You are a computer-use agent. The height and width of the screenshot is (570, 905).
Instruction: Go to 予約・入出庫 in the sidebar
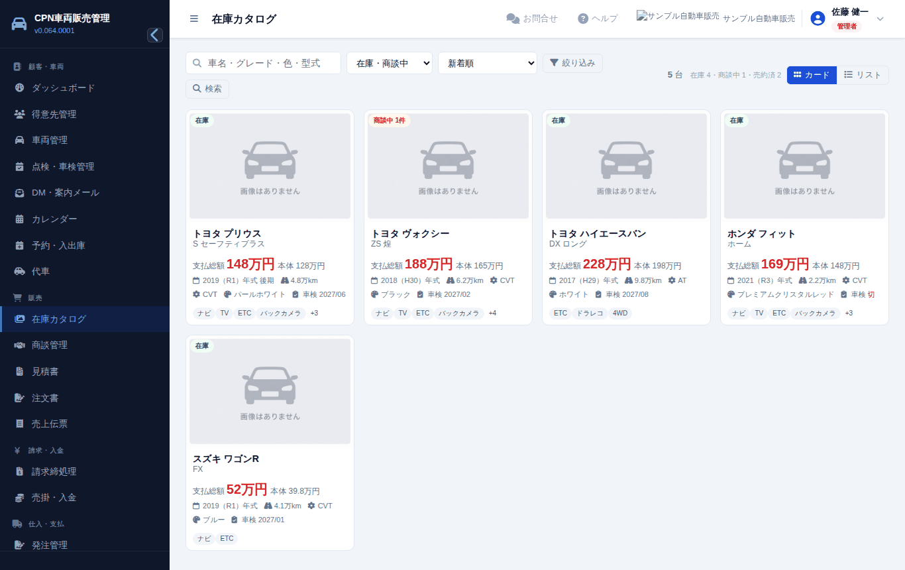pyautogui.click(x=85, y=245)
